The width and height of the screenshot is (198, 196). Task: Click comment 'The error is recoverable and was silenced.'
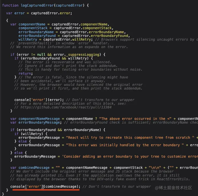click(x=65, y=62)
